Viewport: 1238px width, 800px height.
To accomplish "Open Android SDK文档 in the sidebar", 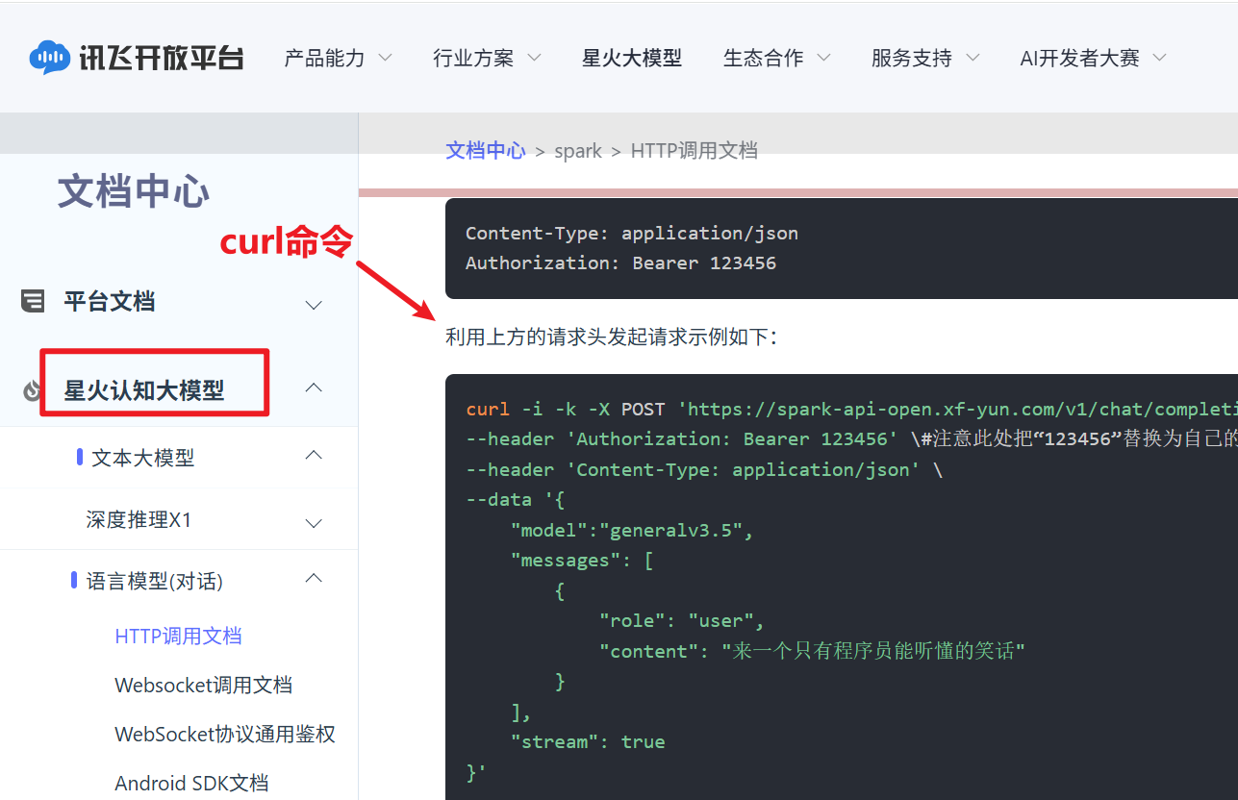I will (191, 784).
